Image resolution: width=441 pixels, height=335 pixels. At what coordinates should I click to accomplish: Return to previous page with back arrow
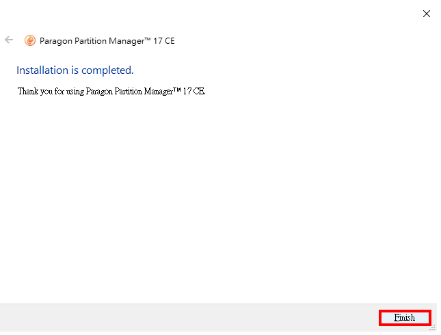[x=9, y=40]
